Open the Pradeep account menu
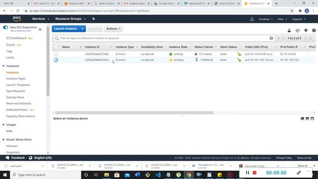The height and width of the screenshot is (179, 318). 266,19
